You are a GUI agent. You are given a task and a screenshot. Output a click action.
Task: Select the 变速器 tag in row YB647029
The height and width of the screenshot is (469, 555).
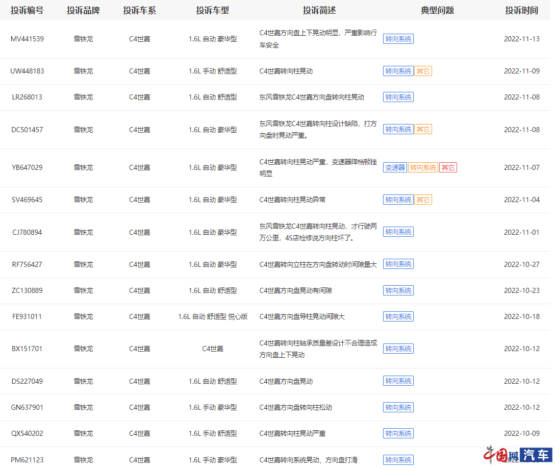point(395,167)
